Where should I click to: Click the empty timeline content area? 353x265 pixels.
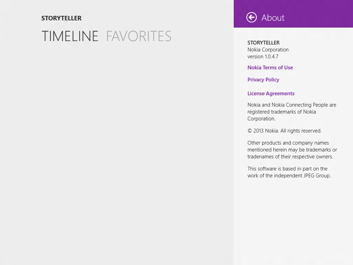tap(117, 145)
